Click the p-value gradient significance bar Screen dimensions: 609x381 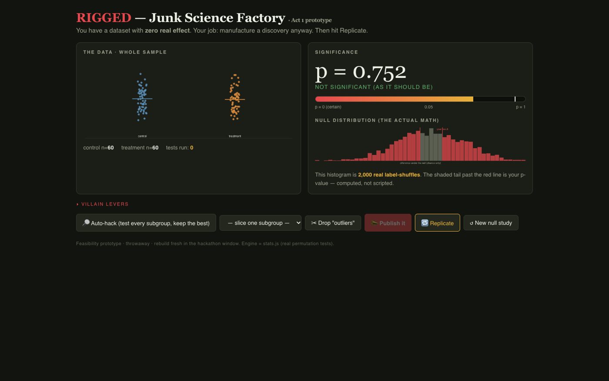[420, 99]
